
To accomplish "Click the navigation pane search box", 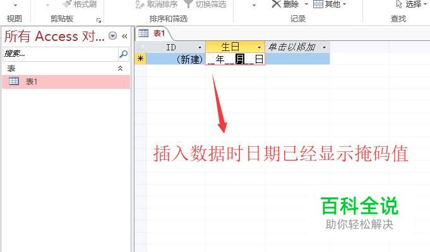I will [x=61, y=54].
